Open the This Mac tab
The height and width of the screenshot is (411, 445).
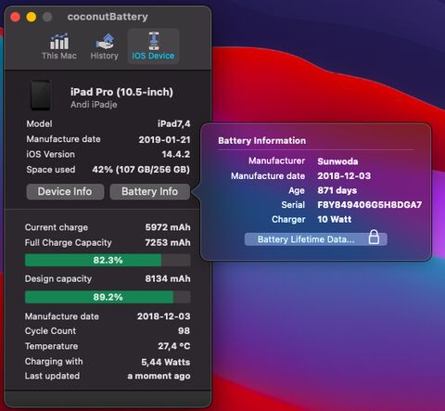pyautogui.click(x=59, y=46)
